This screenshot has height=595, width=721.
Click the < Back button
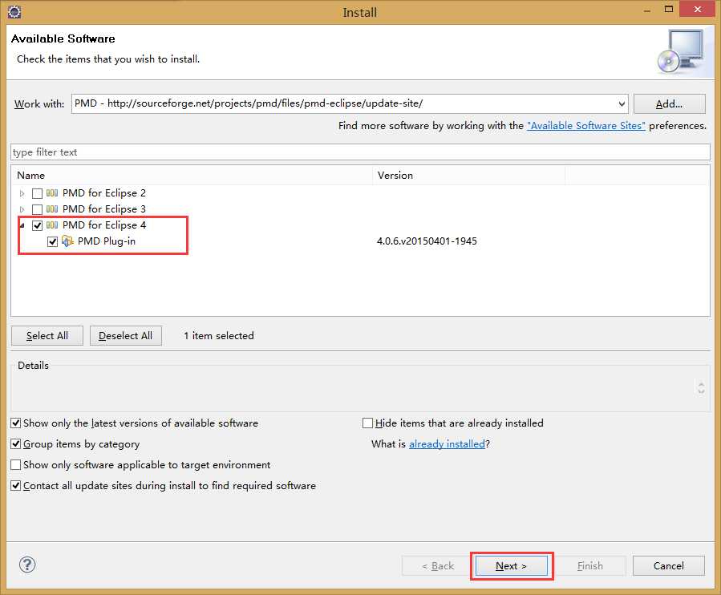[438, 566]
